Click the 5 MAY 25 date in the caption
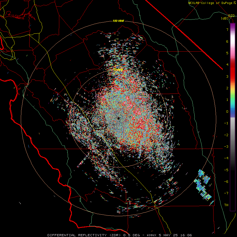 (x=169, y=235)
